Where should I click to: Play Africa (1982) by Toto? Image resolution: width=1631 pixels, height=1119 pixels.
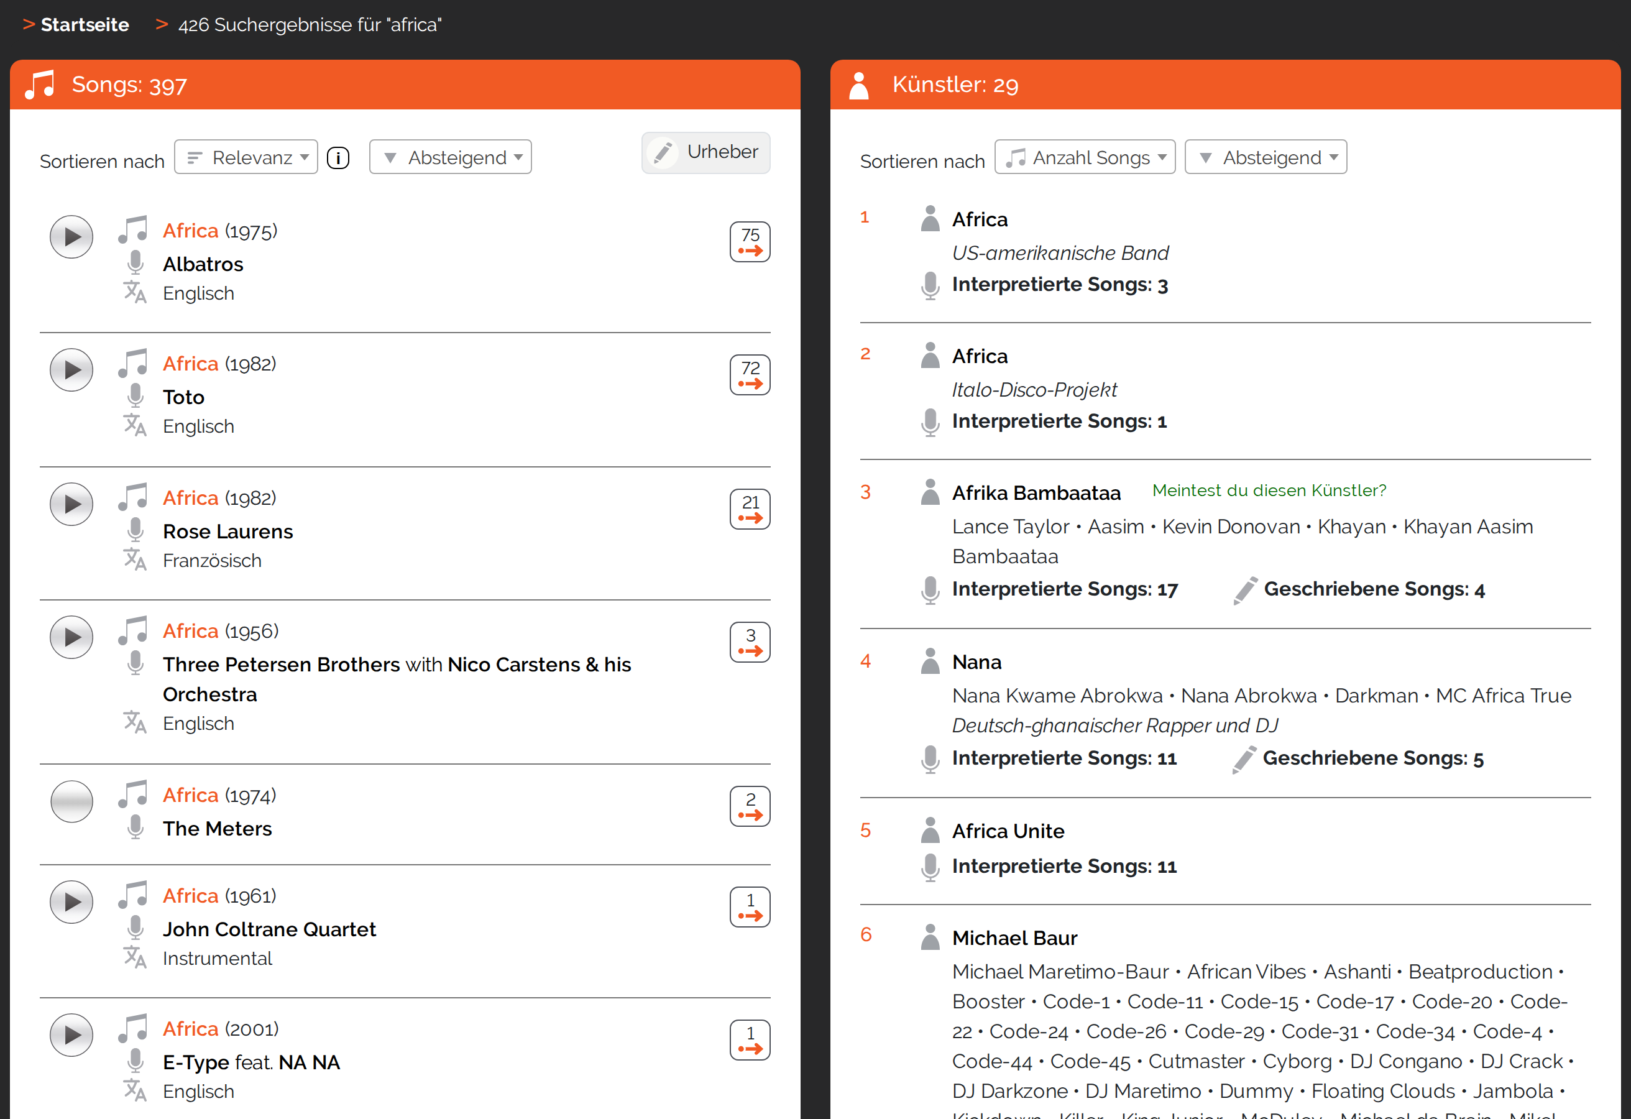tap(71, 370)
